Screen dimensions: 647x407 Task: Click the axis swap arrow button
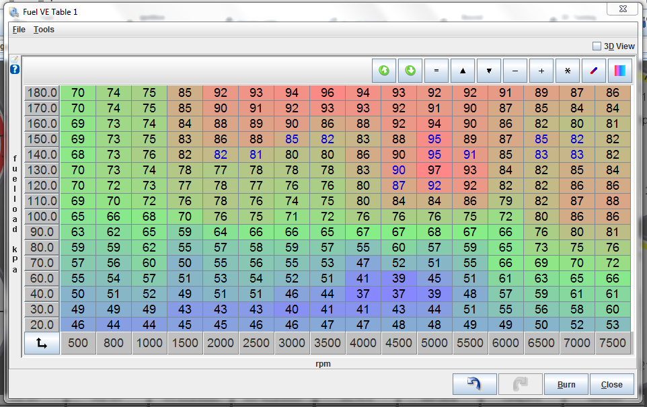tap(42, 343)
